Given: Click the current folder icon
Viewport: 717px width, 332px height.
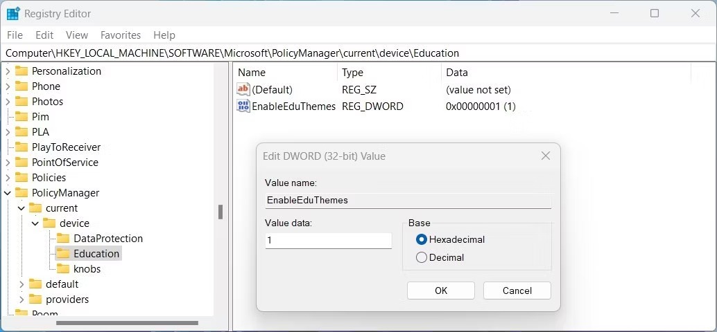Looking at the screenshot, I should pyautogui.click(x=35, y=208).
